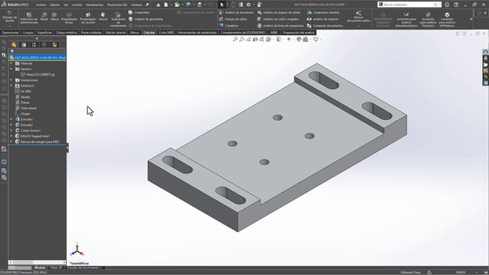Click Revisar documento activo
Image resolution: width=489 pixels, height=275 pixels.
pyautogui.click(x=358, y=17)
